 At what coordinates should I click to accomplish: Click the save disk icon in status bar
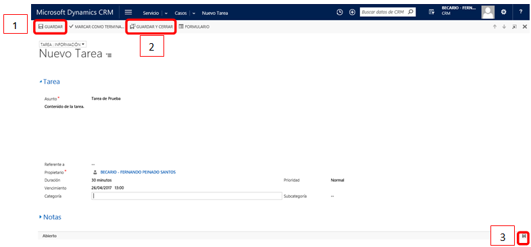click(524, 236)
